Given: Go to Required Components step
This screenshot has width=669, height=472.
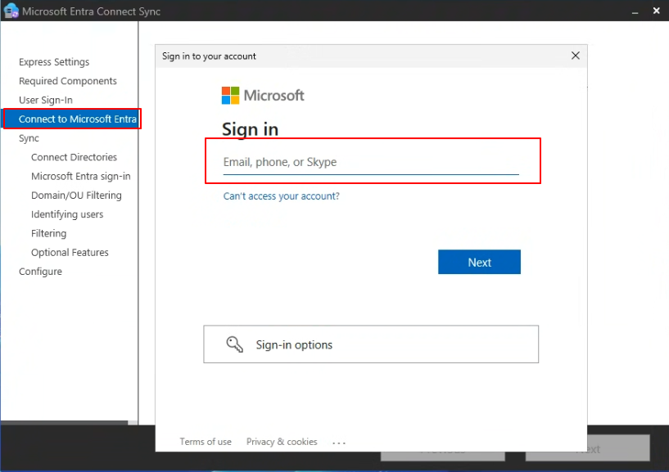Looking at the screenshot, I should coord(68,81).
